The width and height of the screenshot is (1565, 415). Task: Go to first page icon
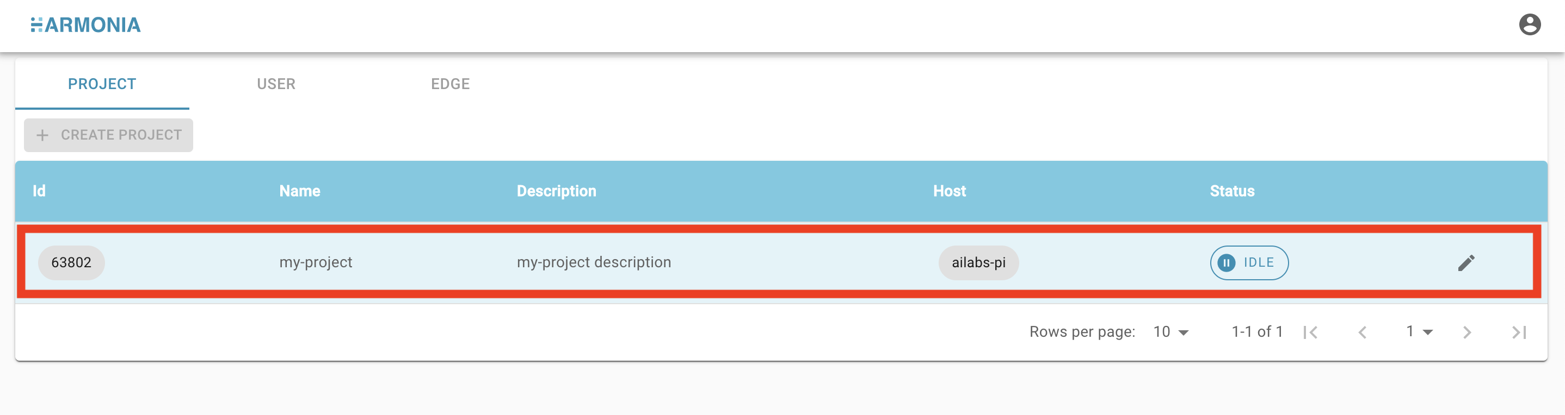(1310, 332)
